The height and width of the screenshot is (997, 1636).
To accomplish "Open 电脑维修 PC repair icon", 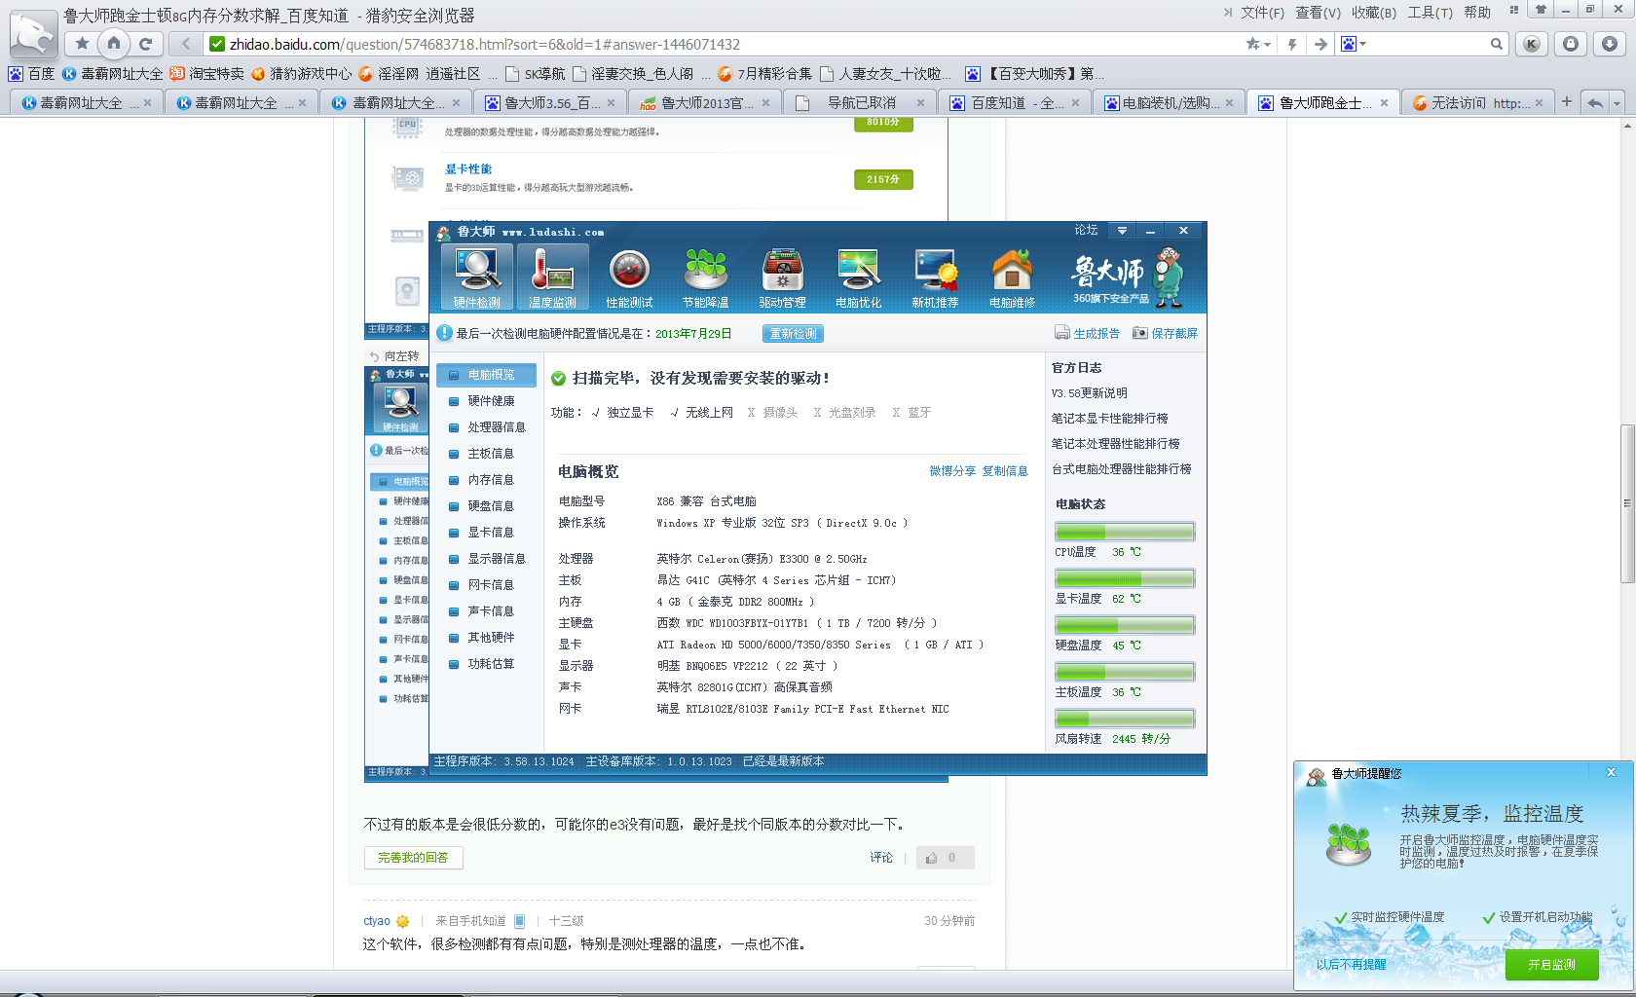I will point(1012,277).
